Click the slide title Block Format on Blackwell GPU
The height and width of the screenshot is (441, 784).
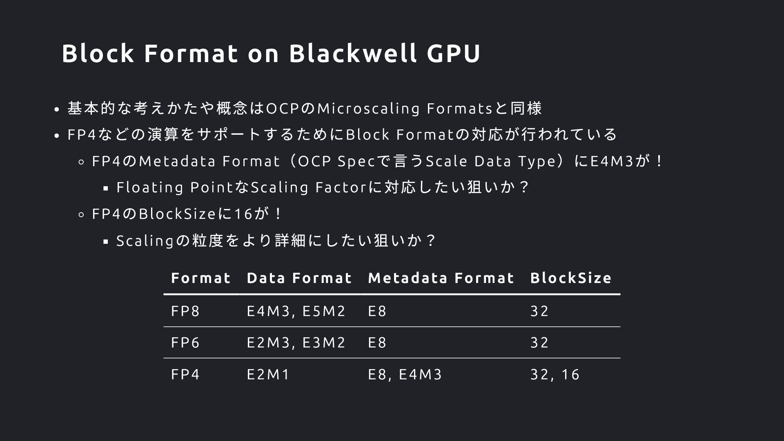271,53
